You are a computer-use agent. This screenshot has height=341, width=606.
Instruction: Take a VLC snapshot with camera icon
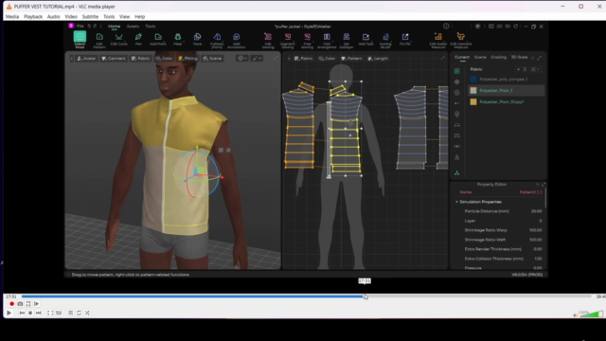click(20, 304)
